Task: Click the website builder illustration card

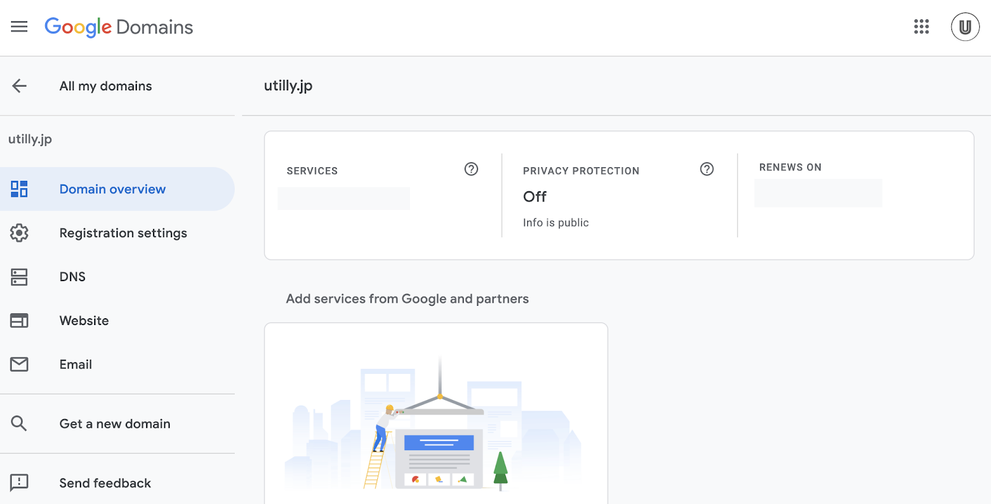Action: (x=436, y=414)
